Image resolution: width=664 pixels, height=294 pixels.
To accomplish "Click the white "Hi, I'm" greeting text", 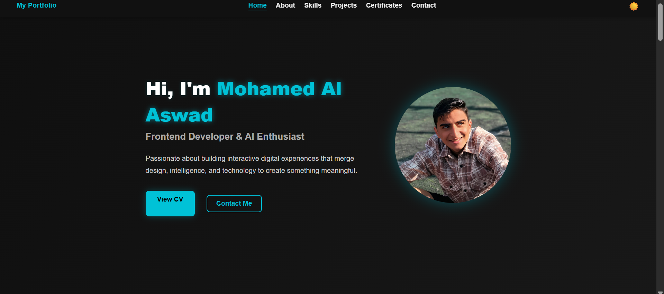I will click(x=178, y=89).
